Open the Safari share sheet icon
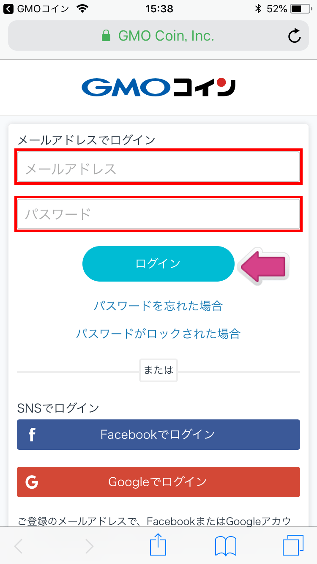This screenshot has height=564, width=317. point(158,545)
